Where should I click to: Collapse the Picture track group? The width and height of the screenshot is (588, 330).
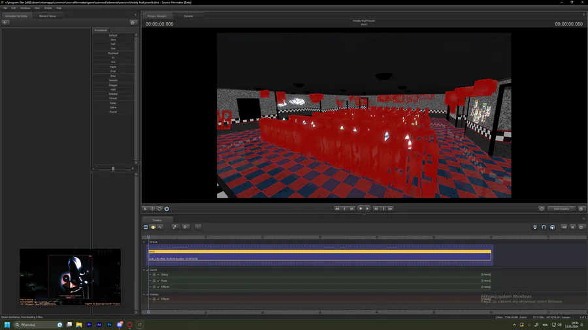pos(144,242)
